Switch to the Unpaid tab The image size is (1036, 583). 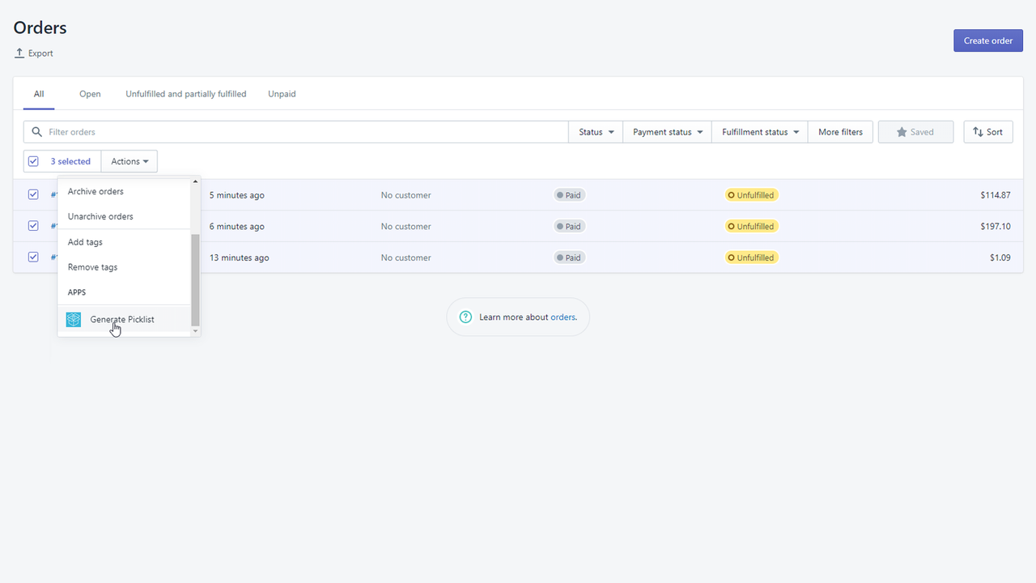click(282, 94)
